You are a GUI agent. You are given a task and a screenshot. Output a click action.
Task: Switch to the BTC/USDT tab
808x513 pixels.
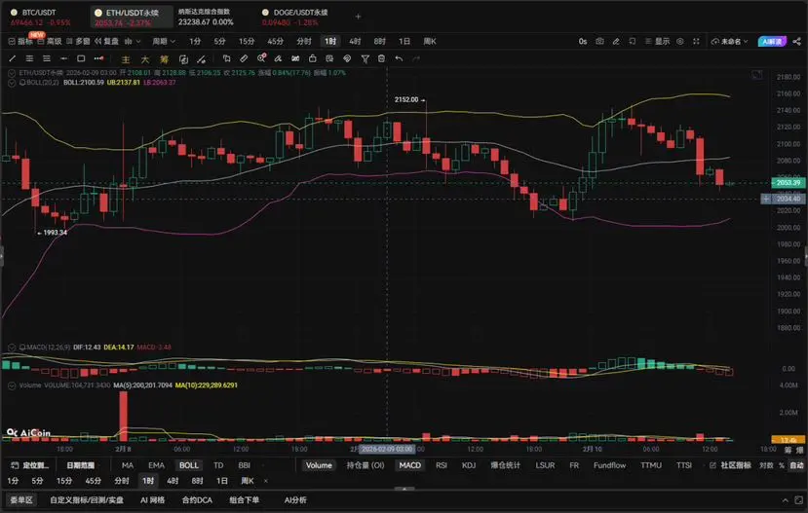(40, 17)
